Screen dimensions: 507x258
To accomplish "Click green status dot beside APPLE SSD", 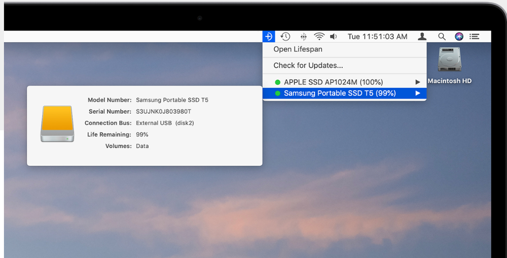I will pos(277,82).
